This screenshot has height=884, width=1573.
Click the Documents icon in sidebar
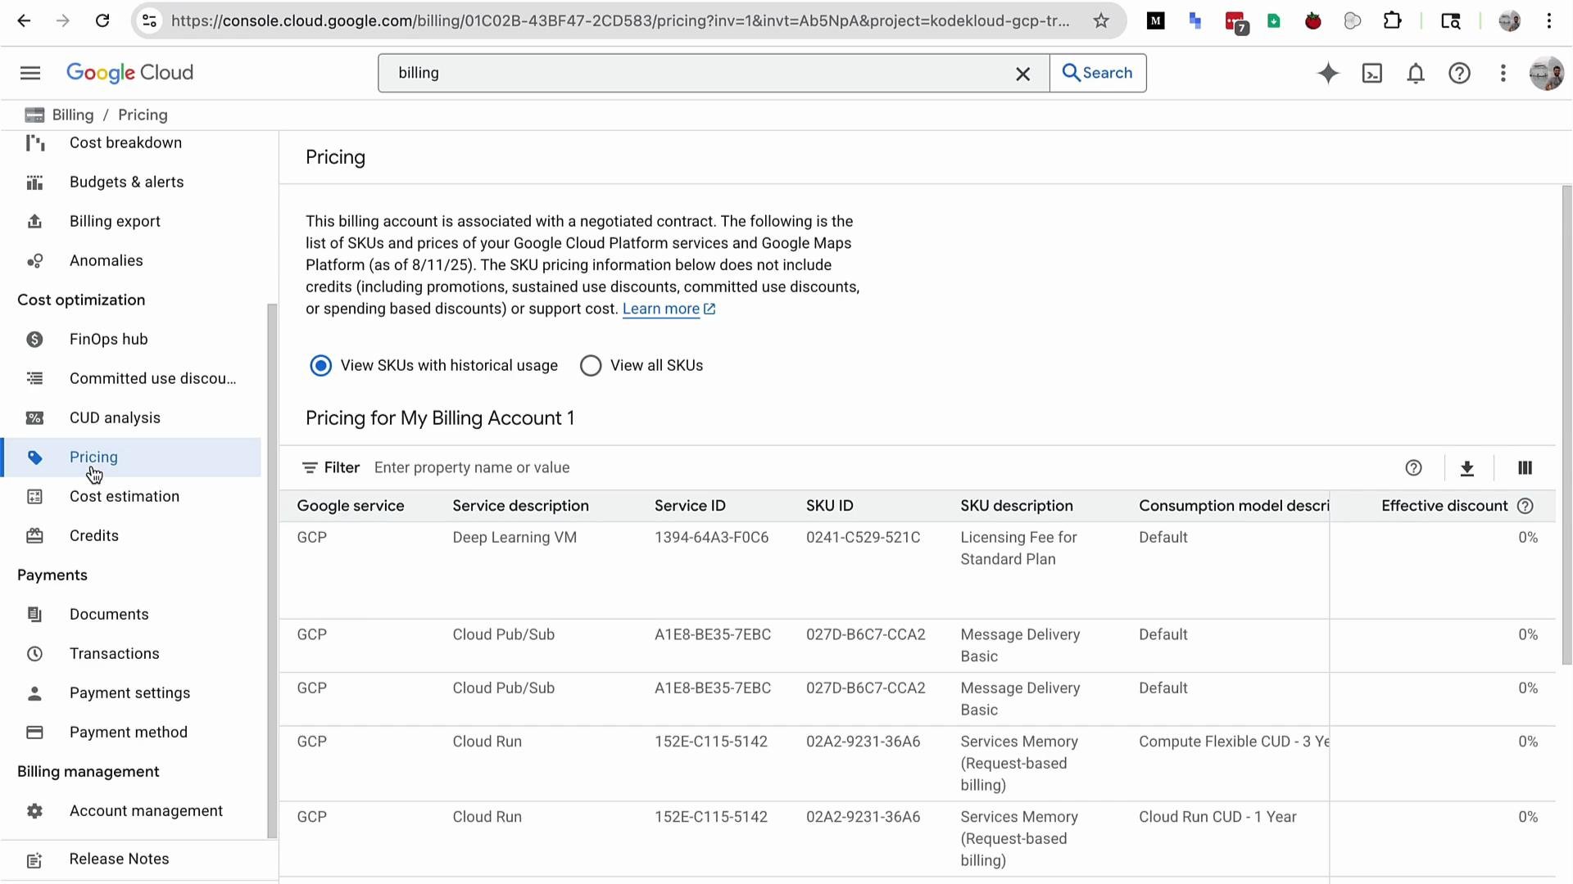pyautogui.click(x=34, y=615)
